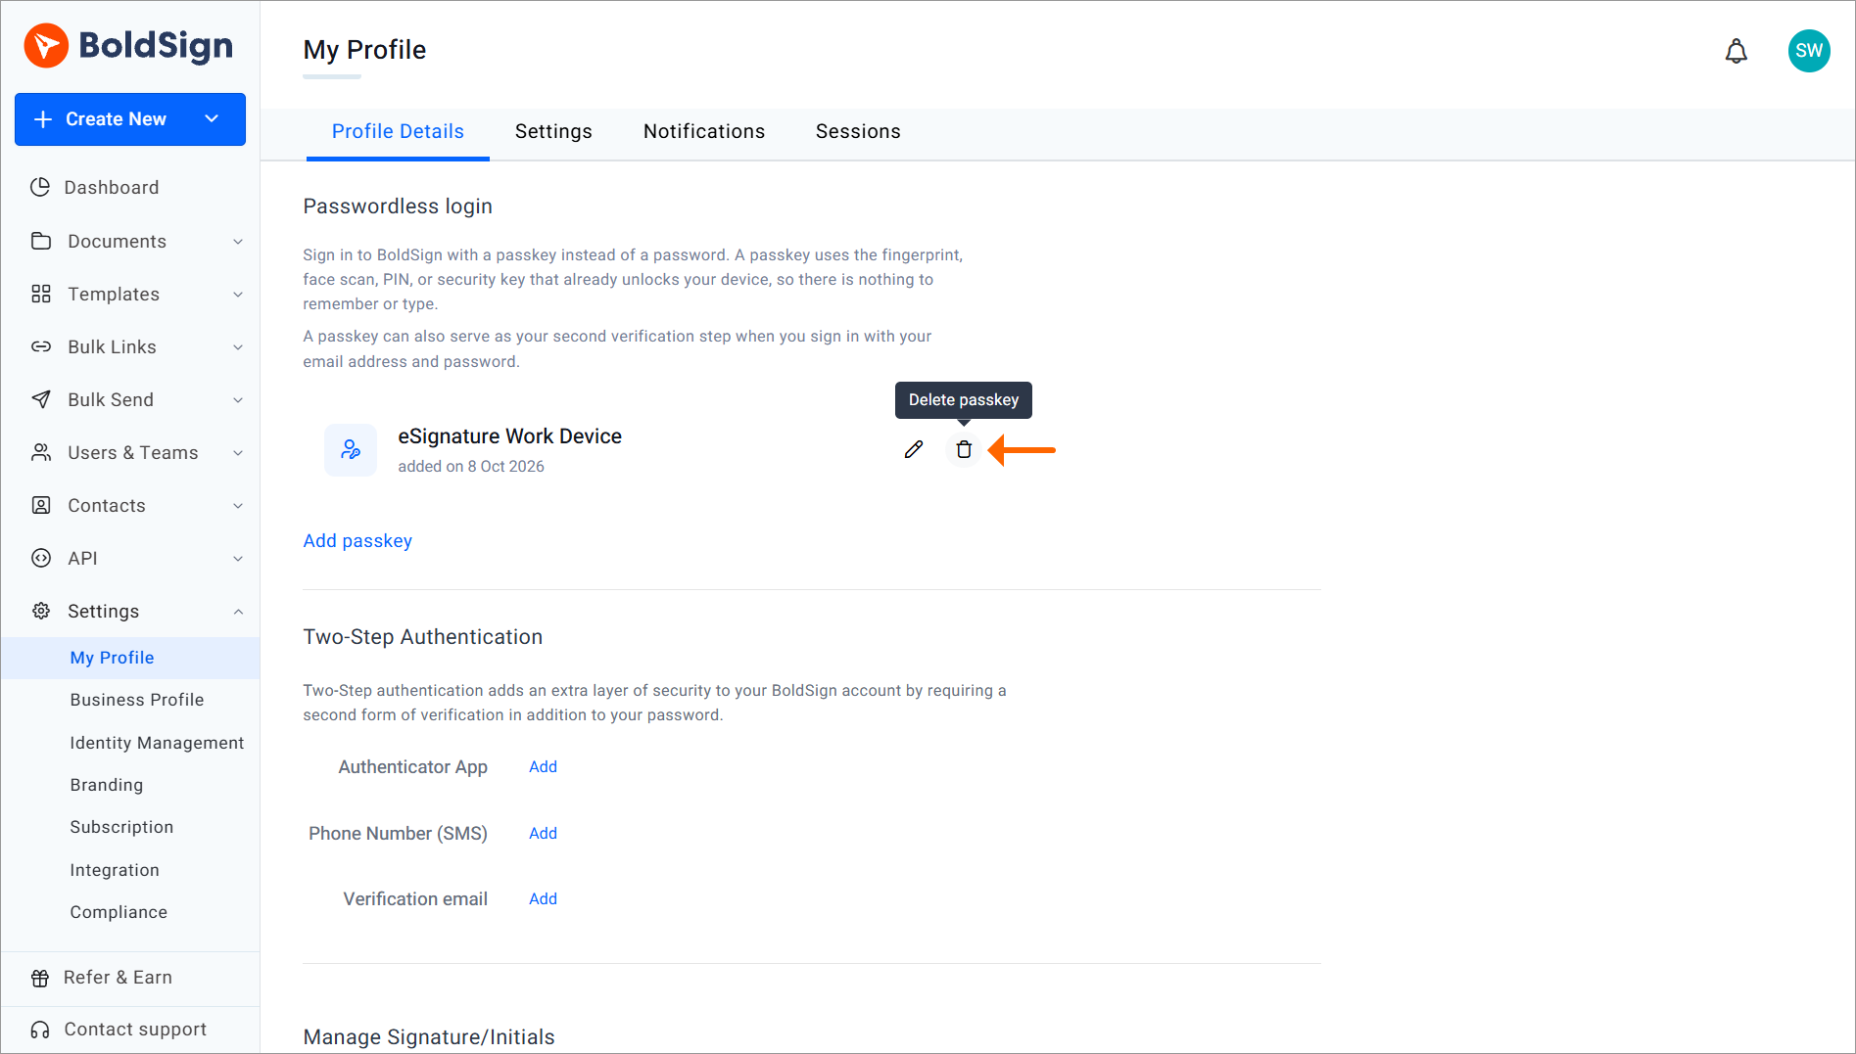1856x1054 pixels.
Task: Delete the eSignature Work Device passkey
Action: [964, 449]
